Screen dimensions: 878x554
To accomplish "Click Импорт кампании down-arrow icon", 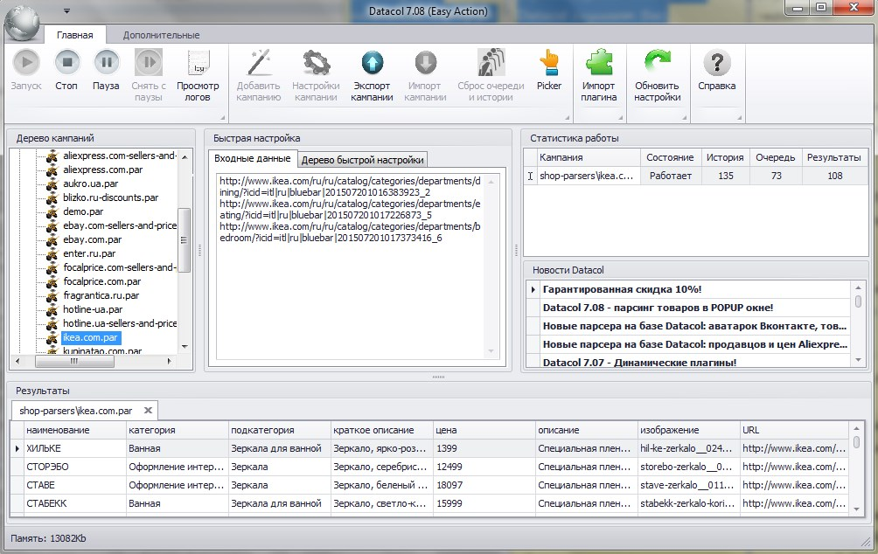I will pos(425,62).
